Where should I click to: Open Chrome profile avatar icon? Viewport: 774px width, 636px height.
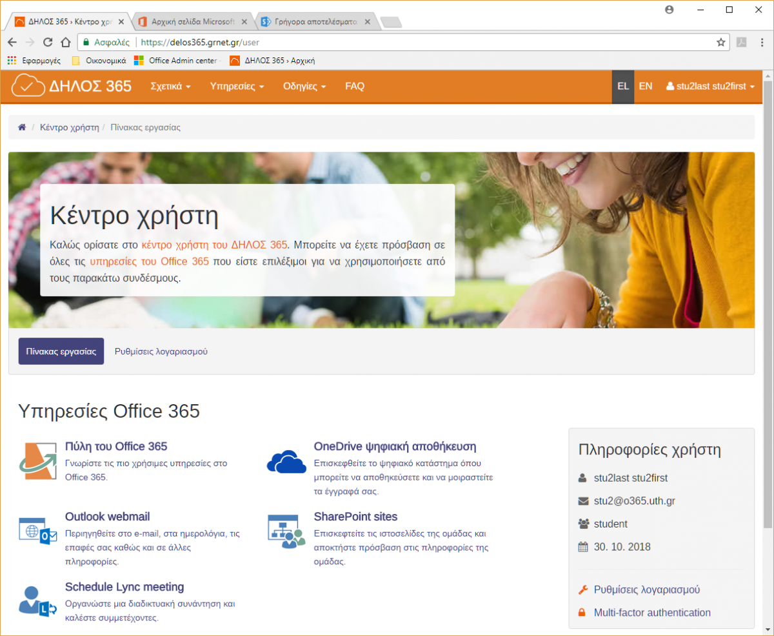click(x=670, y=10)
